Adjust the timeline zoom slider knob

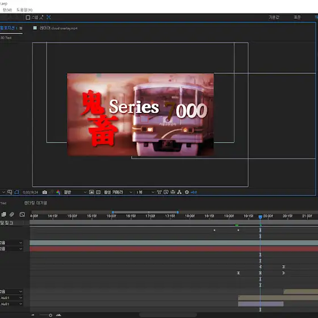coord(51,315)
